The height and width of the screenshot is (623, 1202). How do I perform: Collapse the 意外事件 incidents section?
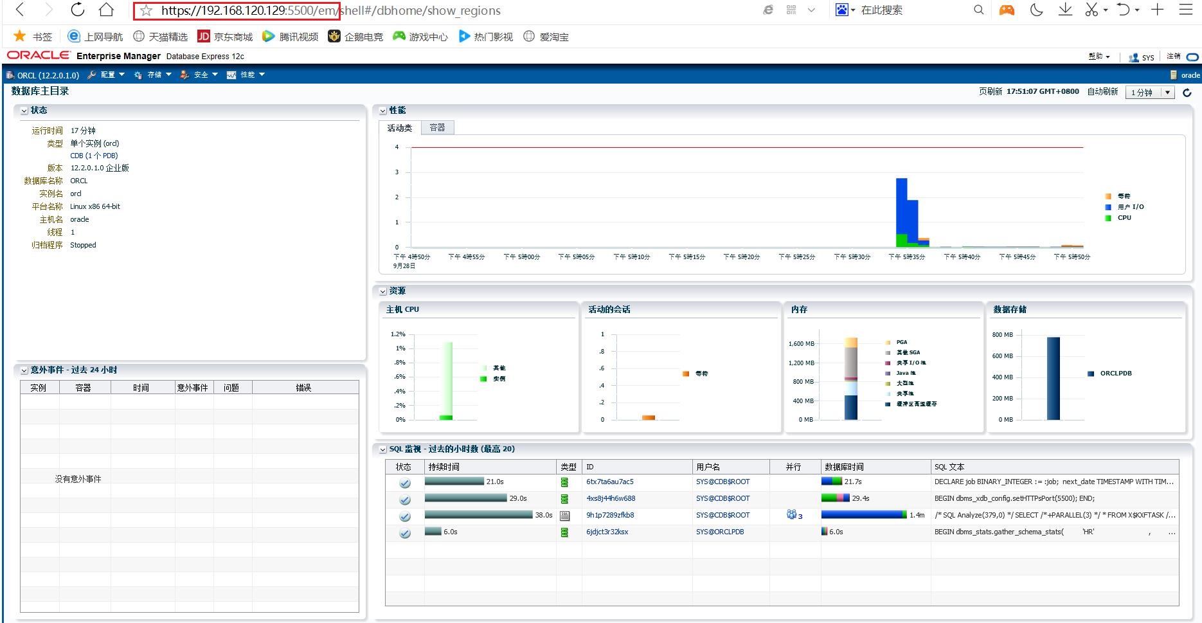tap(24, 370)
